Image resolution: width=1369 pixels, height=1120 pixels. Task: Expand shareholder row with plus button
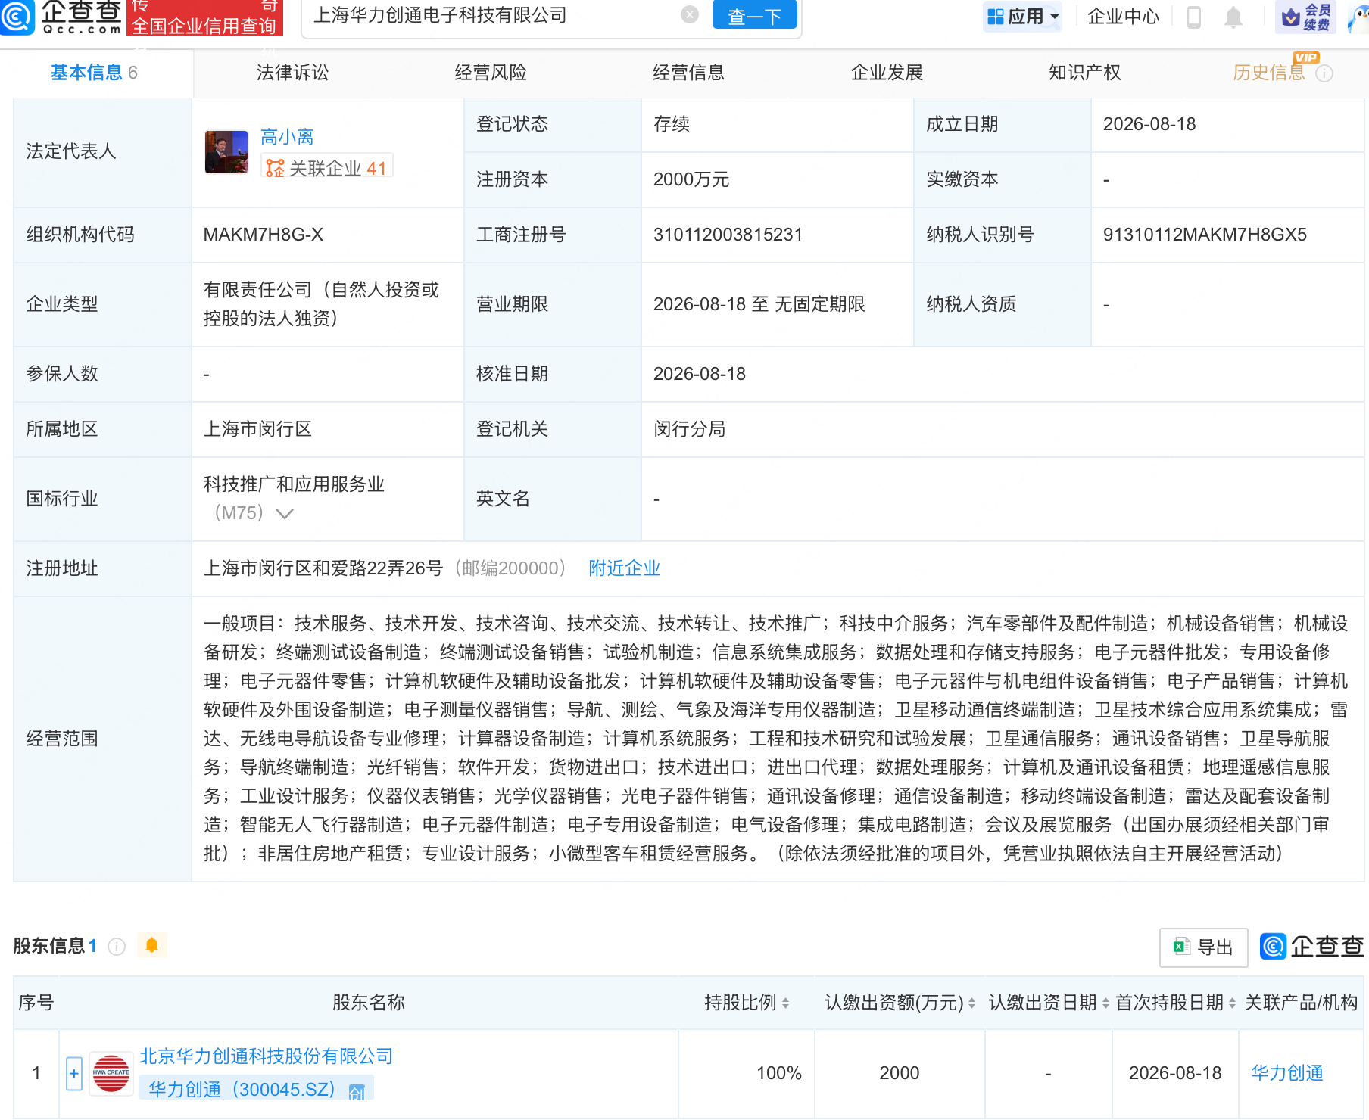tap(73, 1073)
